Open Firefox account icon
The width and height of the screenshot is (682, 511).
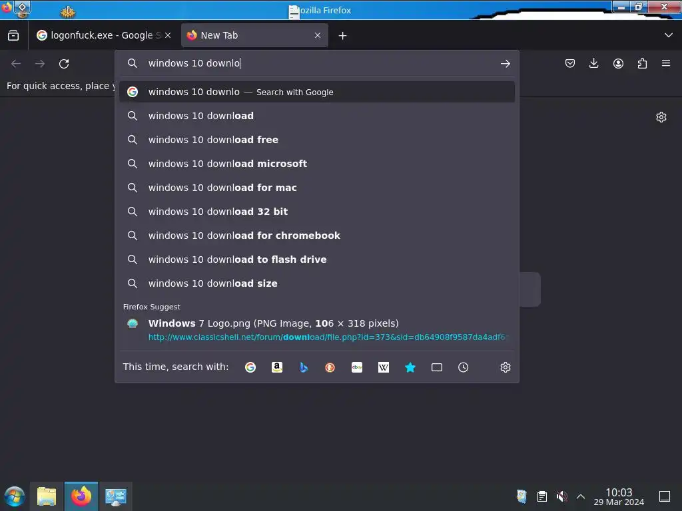point(618,63)
